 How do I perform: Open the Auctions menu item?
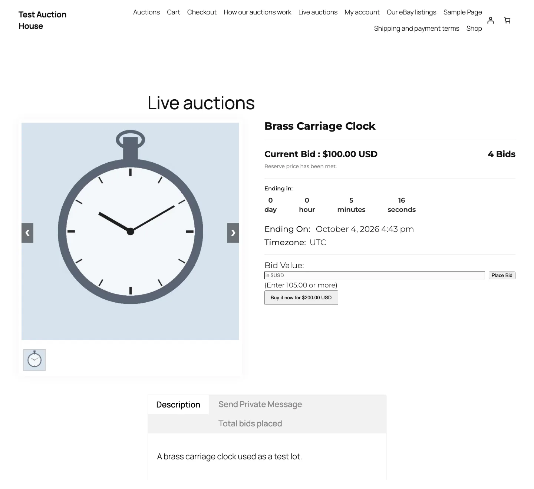(146, 12)
